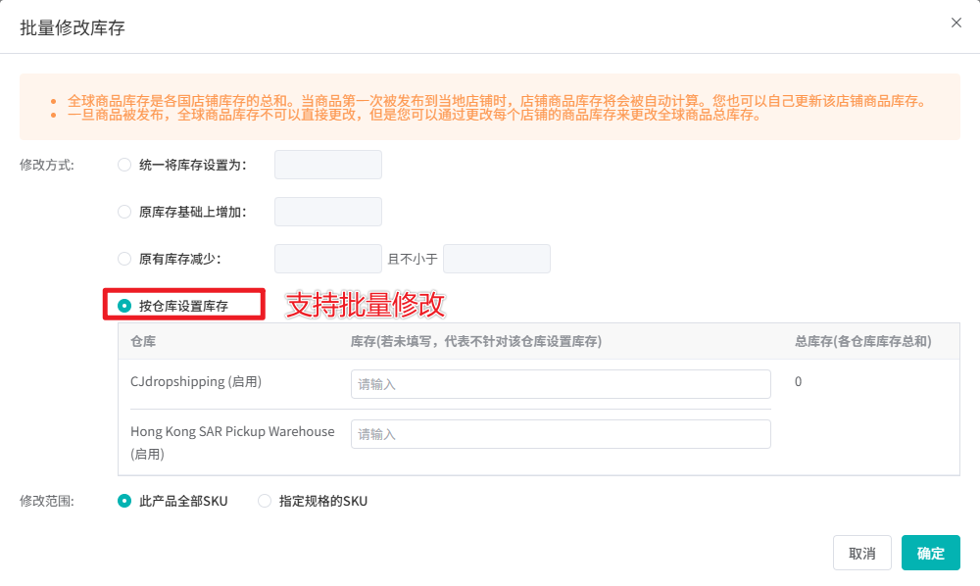Click the 修改方式 label
This screenshot has height=586, width=980.
point(47,165)
